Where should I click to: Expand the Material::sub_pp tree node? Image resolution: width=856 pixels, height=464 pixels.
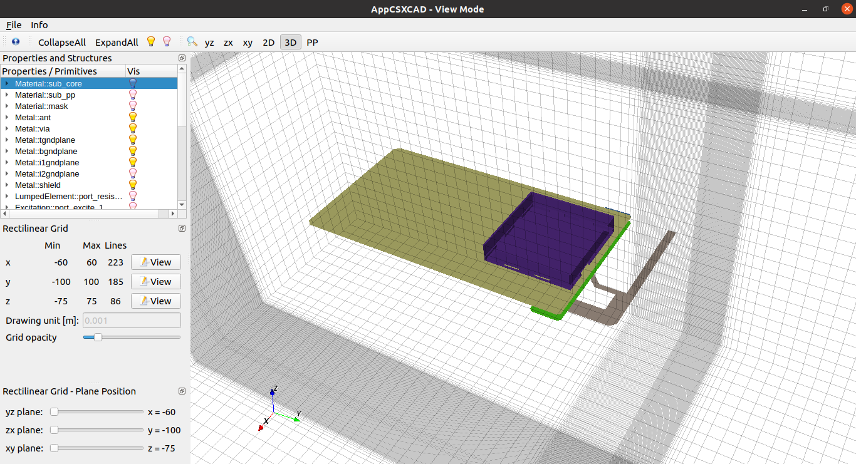(6, 95)
